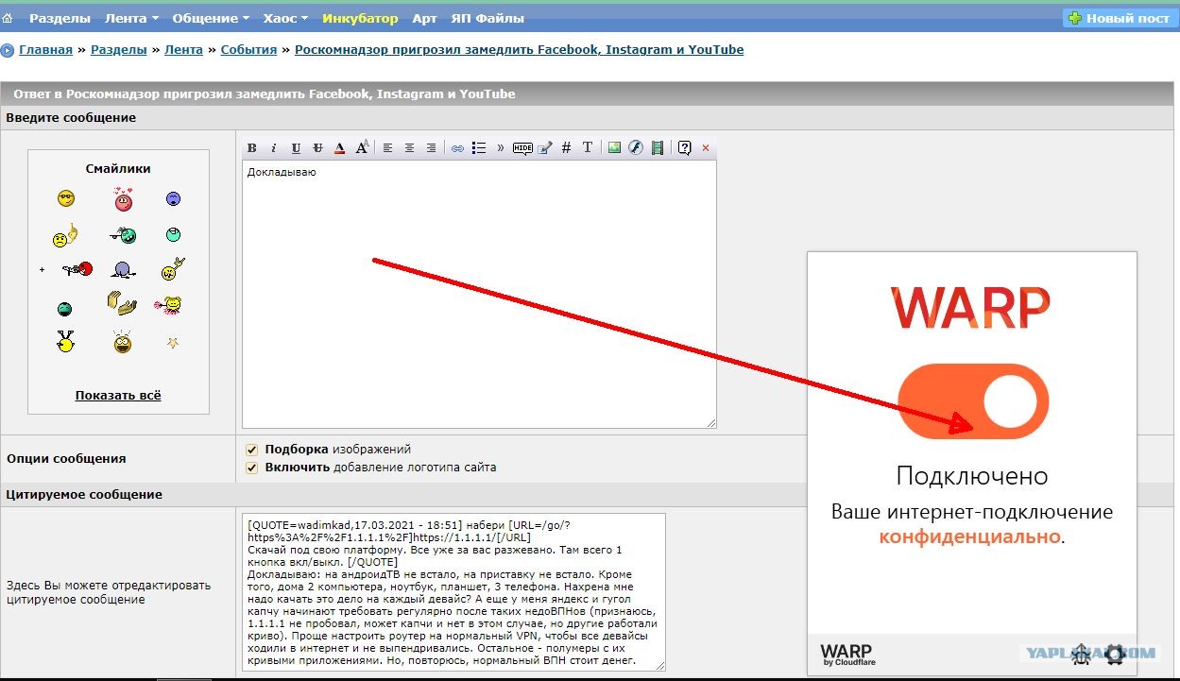This screenshot has width=1180, height=681.
Task: Click the insert hyperlink icon
Action: 457,148
